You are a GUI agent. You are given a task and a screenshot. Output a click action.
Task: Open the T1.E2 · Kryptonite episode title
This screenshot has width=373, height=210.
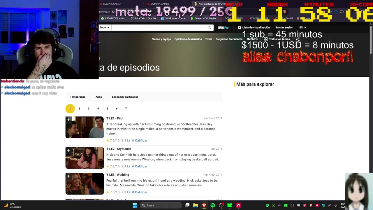119,149
